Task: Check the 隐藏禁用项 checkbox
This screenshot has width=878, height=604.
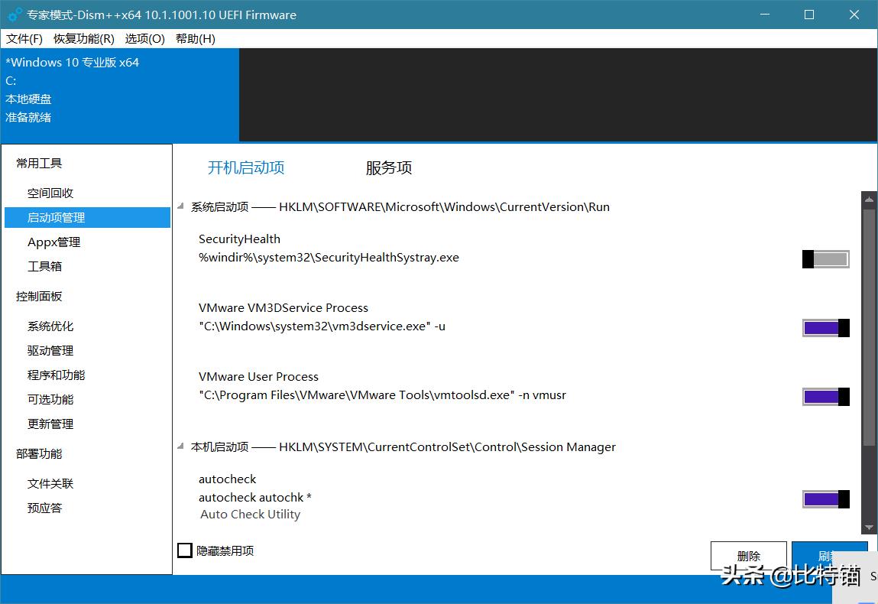Action: [x=185, y=550]
